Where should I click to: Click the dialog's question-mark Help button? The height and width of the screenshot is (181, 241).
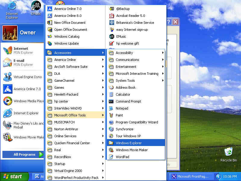pyautogui.click(x=169, y=22)
